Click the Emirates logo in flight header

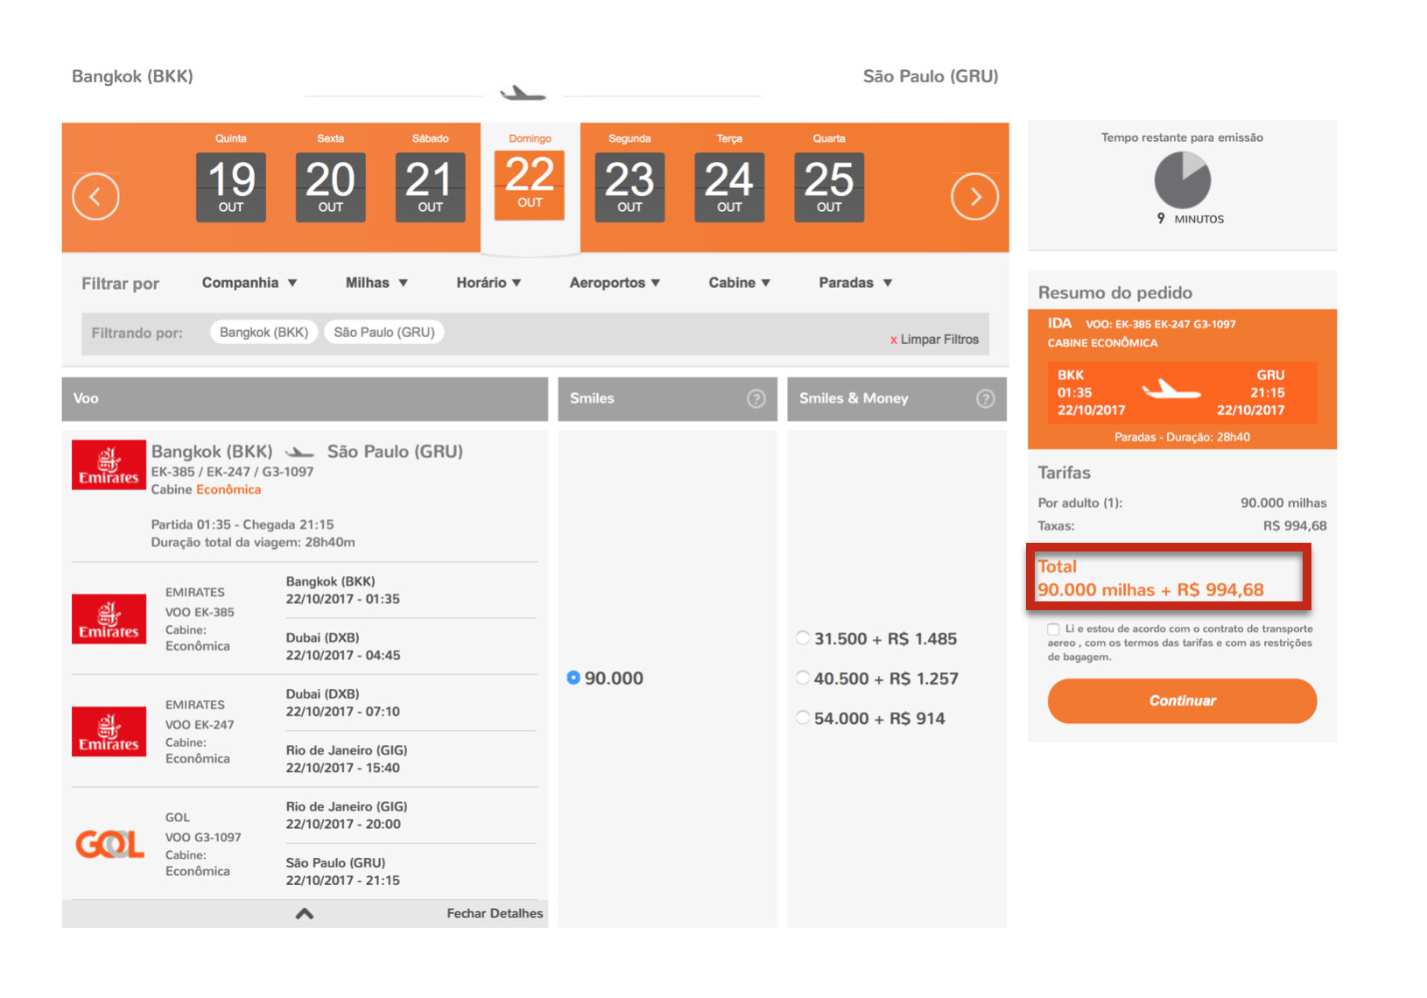pyautogui.click(x=109, y=465)
